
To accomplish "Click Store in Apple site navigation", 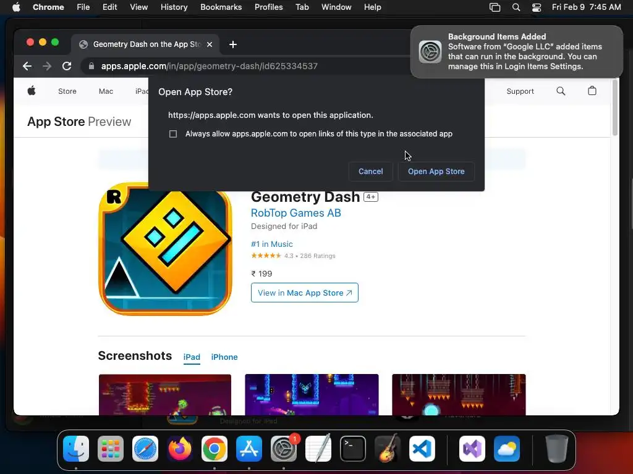I will coord(67,91).
